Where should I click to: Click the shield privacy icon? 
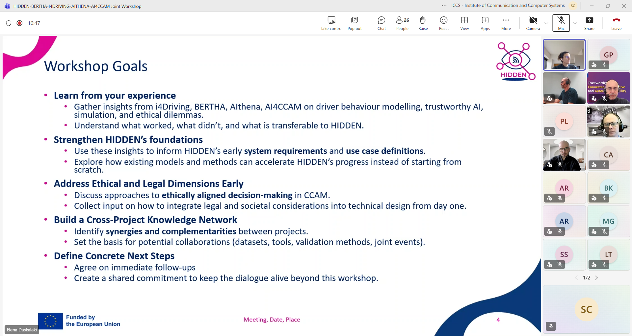pos(9,23)
